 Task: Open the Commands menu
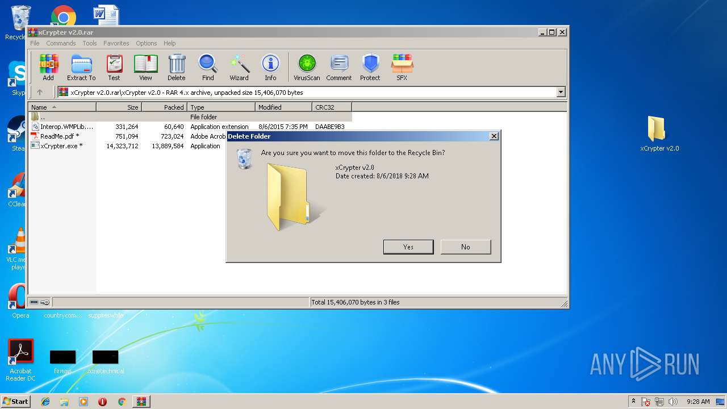coord(61,43)
